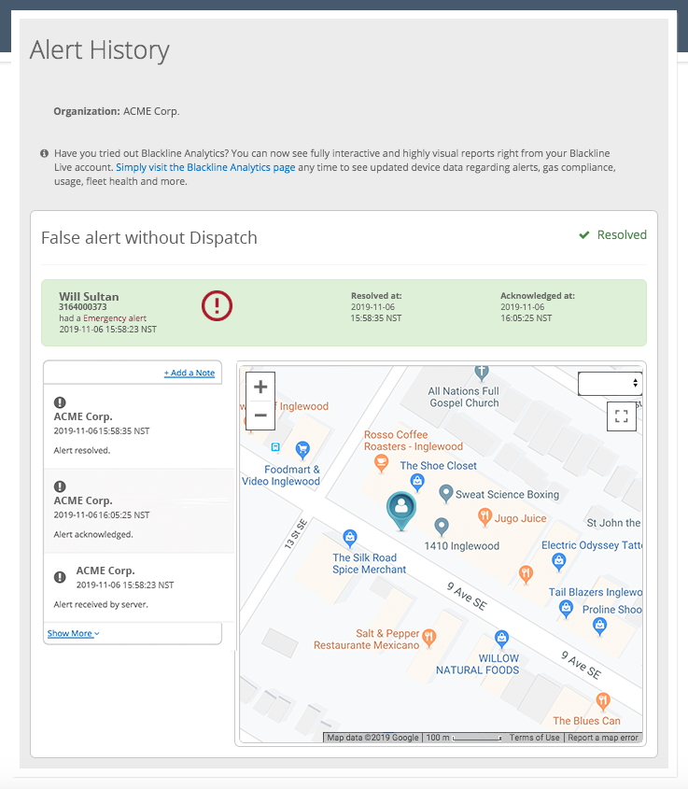Click The Silk Road Spice Merchant marker
Screen dimensions: 688x789
pos(349,537)
